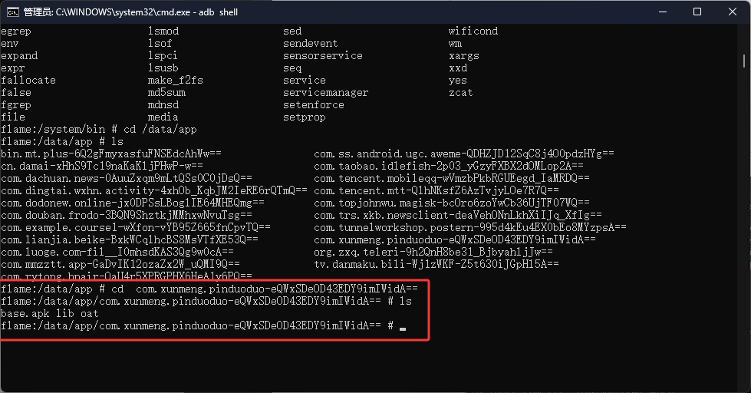Click the 'flame:/data/app # ls' line
Image resolution: width=751 pixels, height=393 pixels.
(62, 142)
